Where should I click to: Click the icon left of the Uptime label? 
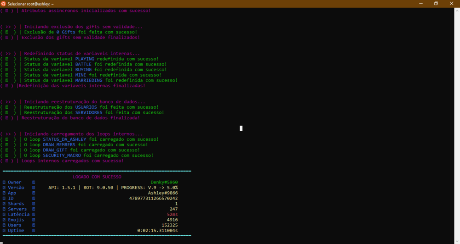pyautogui.click(x=4, y=231)
